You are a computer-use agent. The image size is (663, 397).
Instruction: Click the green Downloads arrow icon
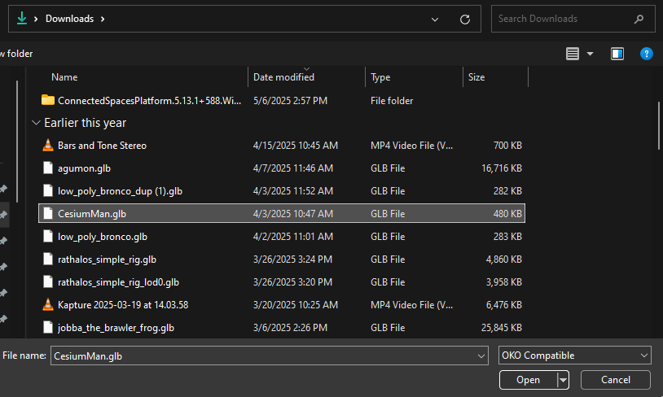pos(22,18)
